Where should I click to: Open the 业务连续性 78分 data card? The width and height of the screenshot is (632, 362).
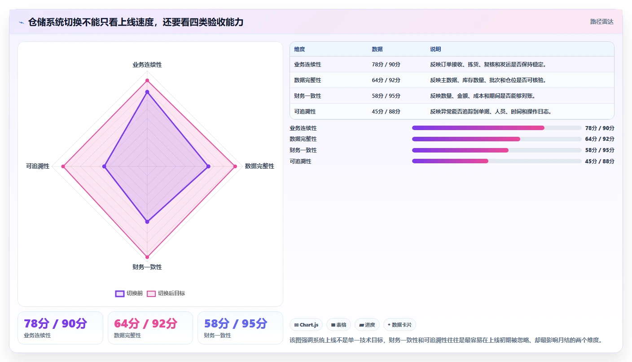[60, 328]
